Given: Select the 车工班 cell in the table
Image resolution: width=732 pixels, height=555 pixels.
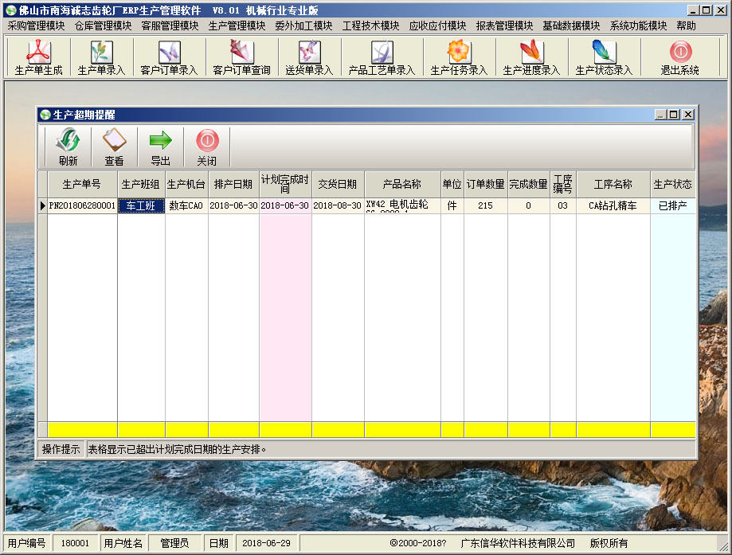Looking at the screenshot, I should tap(141, 205).
